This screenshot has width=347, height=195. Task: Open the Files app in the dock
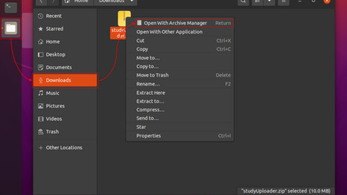point(11,28)
